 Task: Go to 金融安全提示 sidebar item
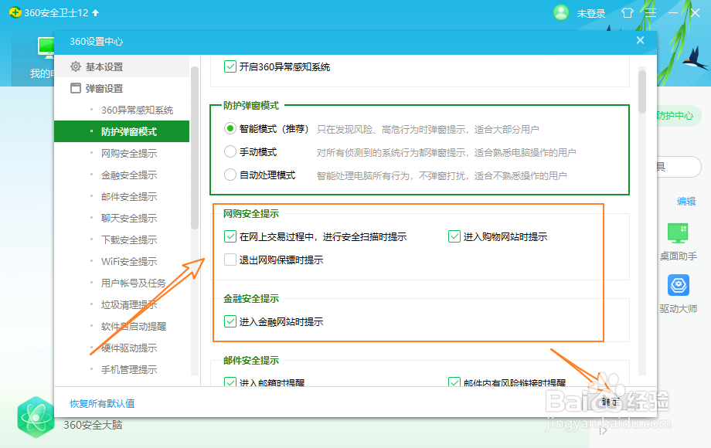click(129, 175)
